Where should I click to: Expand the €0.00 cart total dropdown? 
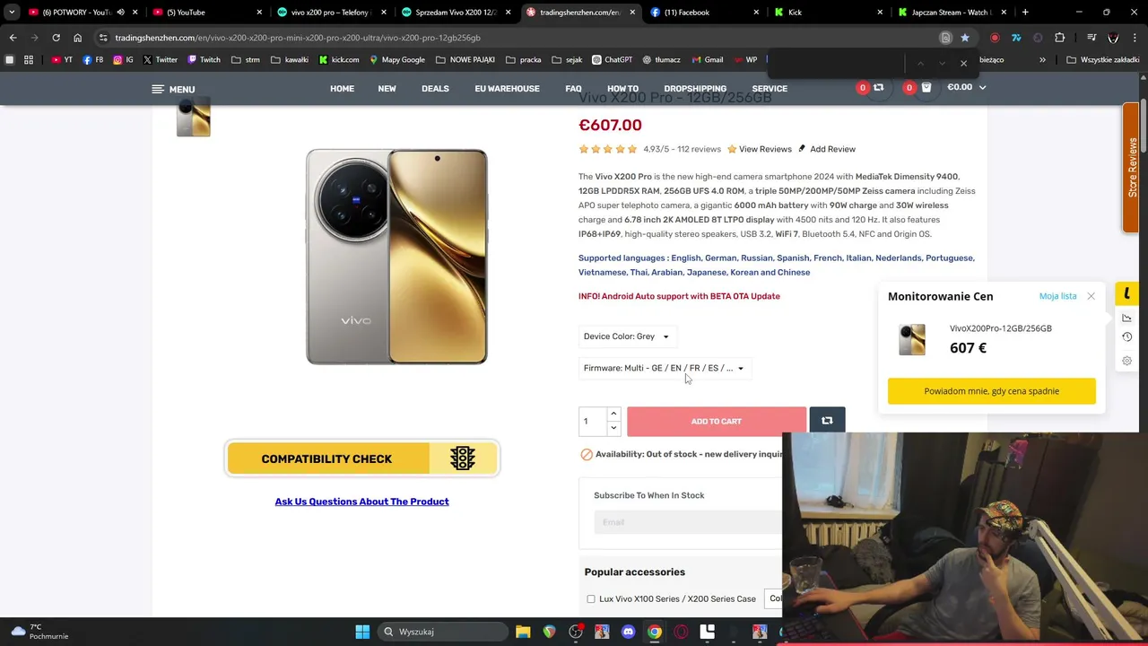pyautogui.click(x=966, y=87)
